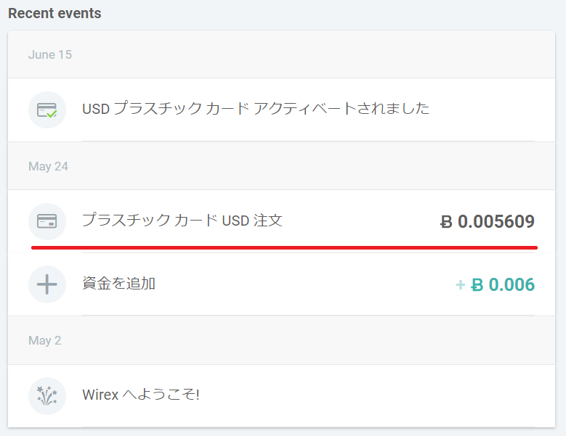Screen dimensions: 566x436
Task: Click the plus icon beside 資金を追加
Action: 47,284
